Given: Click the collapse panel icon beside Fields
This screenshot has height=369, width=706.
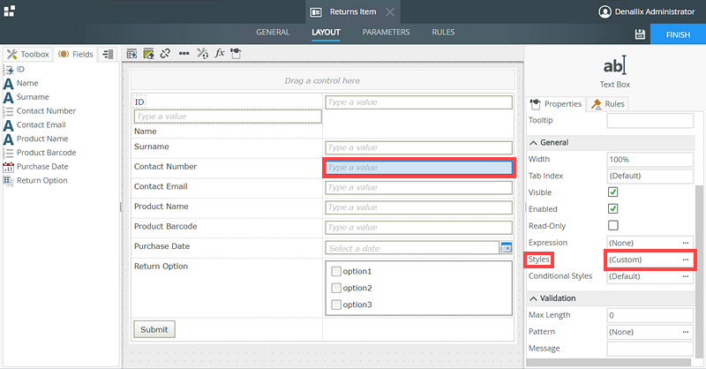Looking at the screenshot, I should click(108, 54).
